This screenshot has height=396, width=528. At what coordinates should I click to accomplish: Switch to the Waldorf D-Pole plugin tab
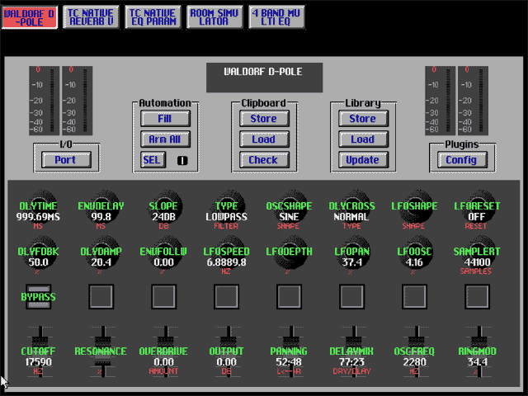[x=30, y=17]
